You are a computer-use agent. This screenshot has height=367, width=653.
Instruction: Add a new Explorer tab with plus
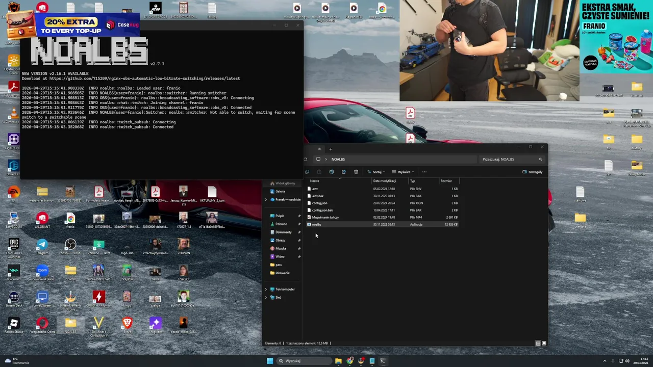pyautogui.click(x=331, y=149)
